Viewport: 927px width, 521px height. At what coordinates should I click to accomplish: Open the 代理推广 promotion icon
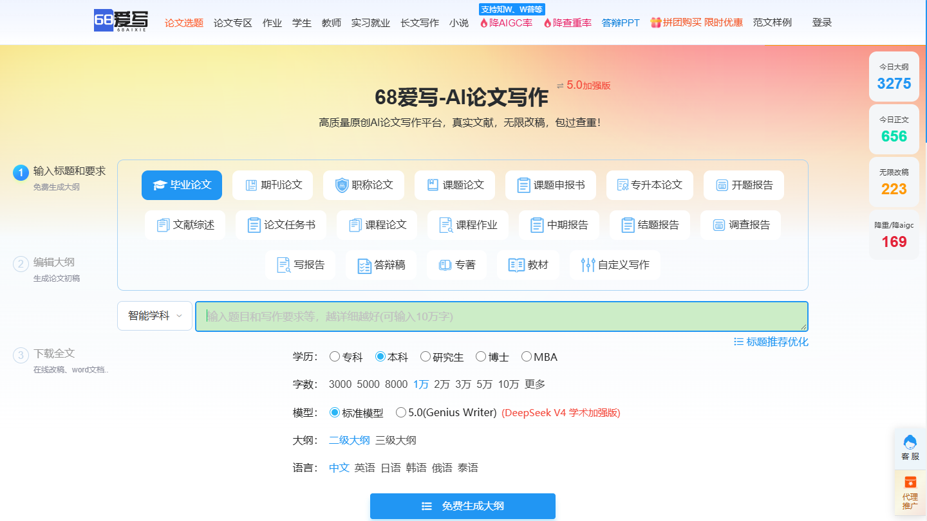coord(910,482)
